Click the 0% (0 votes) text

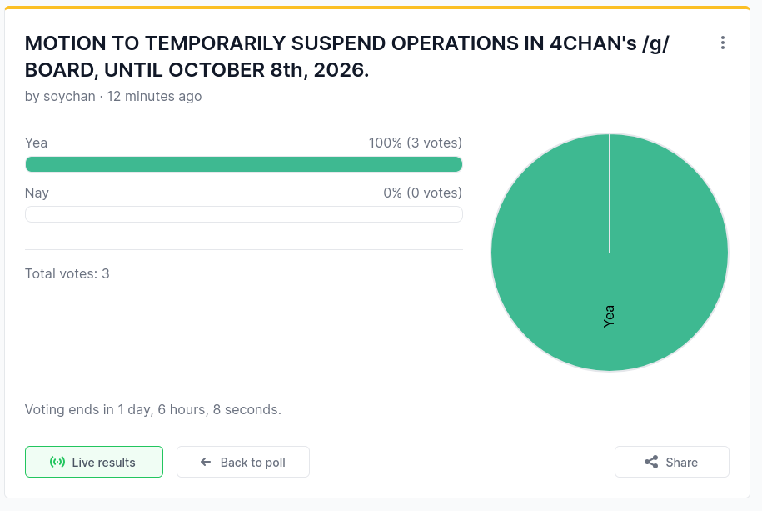[422, 193]
